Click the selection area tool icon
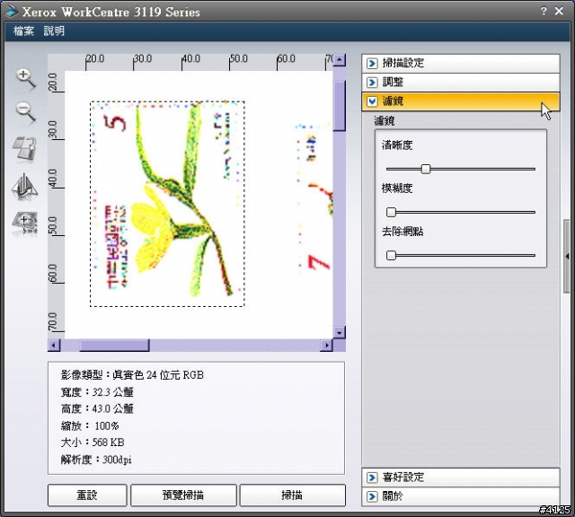 (x=24, y=223)
